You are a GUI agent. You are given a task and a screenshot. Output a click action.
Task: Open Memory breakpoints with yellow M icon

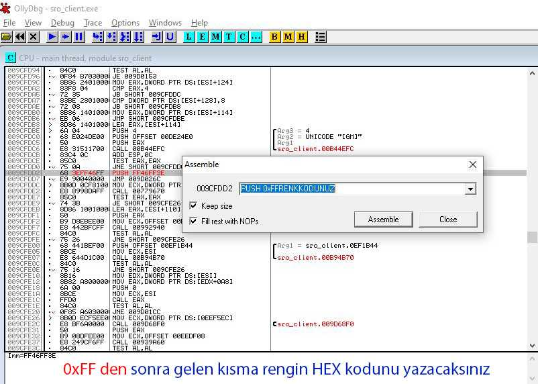point(288,37)
